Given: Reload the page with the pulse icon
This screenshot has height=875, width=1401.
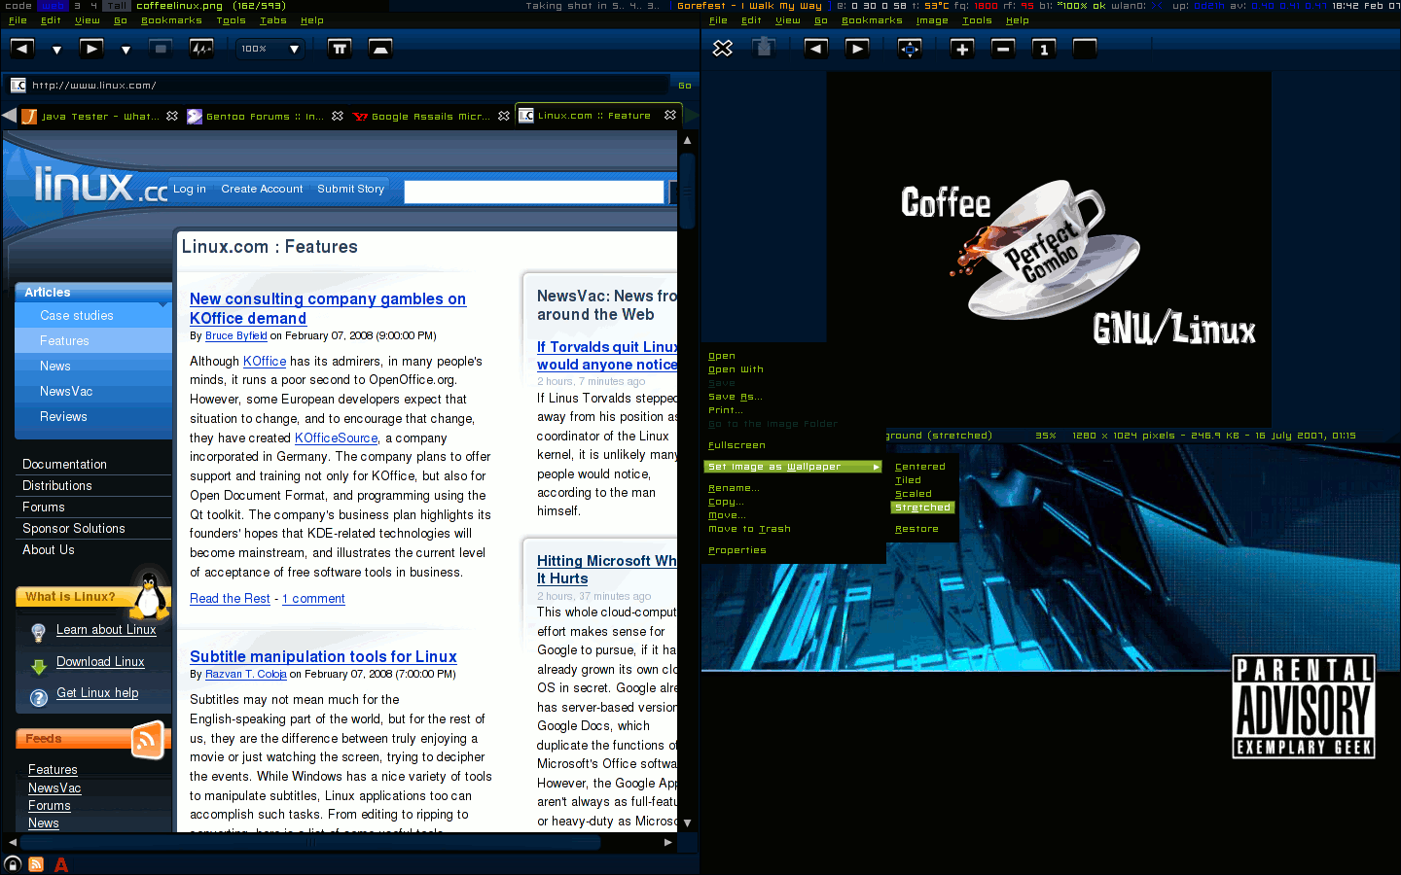Looking at the screenshot, I should [201, 48].
